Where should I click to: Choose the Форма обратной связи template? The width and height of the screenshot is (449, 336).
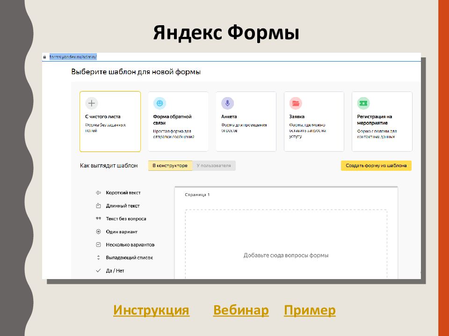178,121
